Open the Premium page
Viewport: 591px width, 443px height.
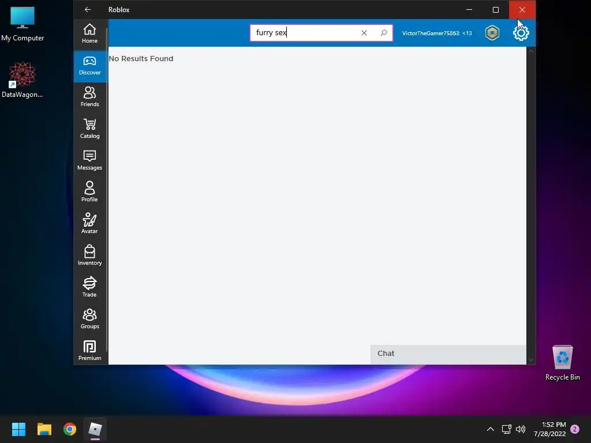(x=89, y=350)
